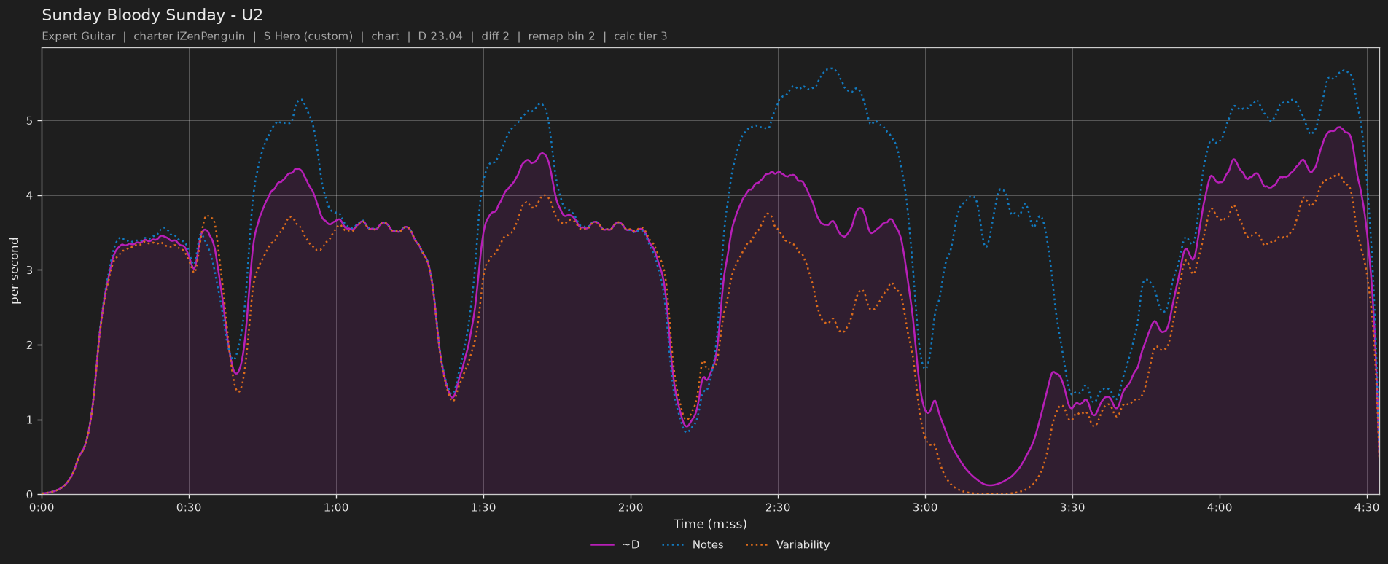The image size is (1388, 564).
Task: Click the purple ~D legend line swatch
Action: 602,544
